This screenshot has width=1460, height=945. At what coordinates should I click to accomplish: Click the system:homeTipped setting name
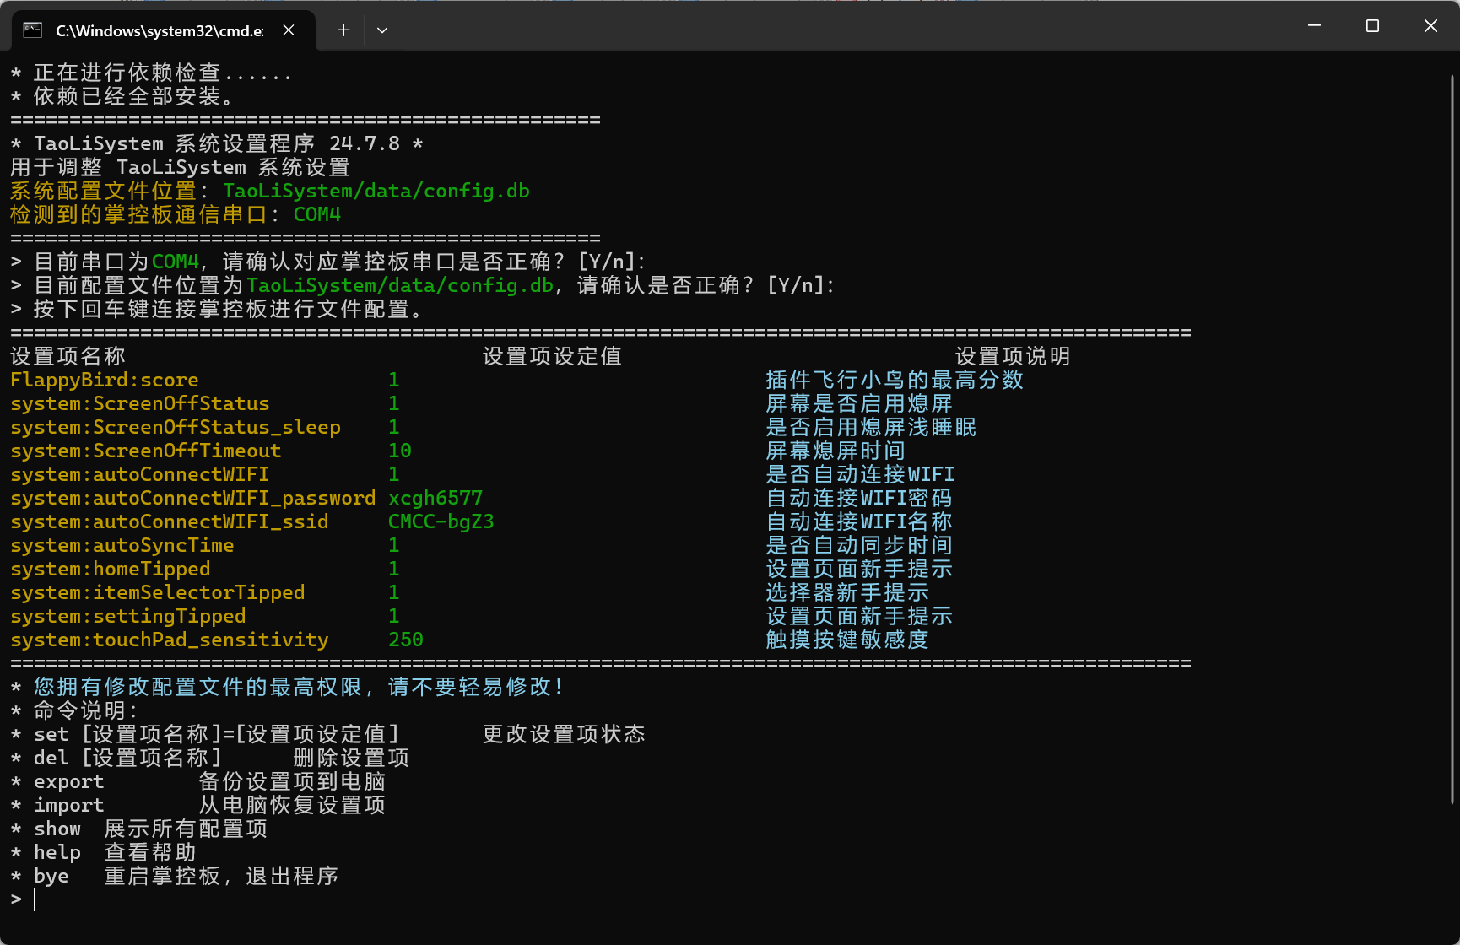[111, 569]
